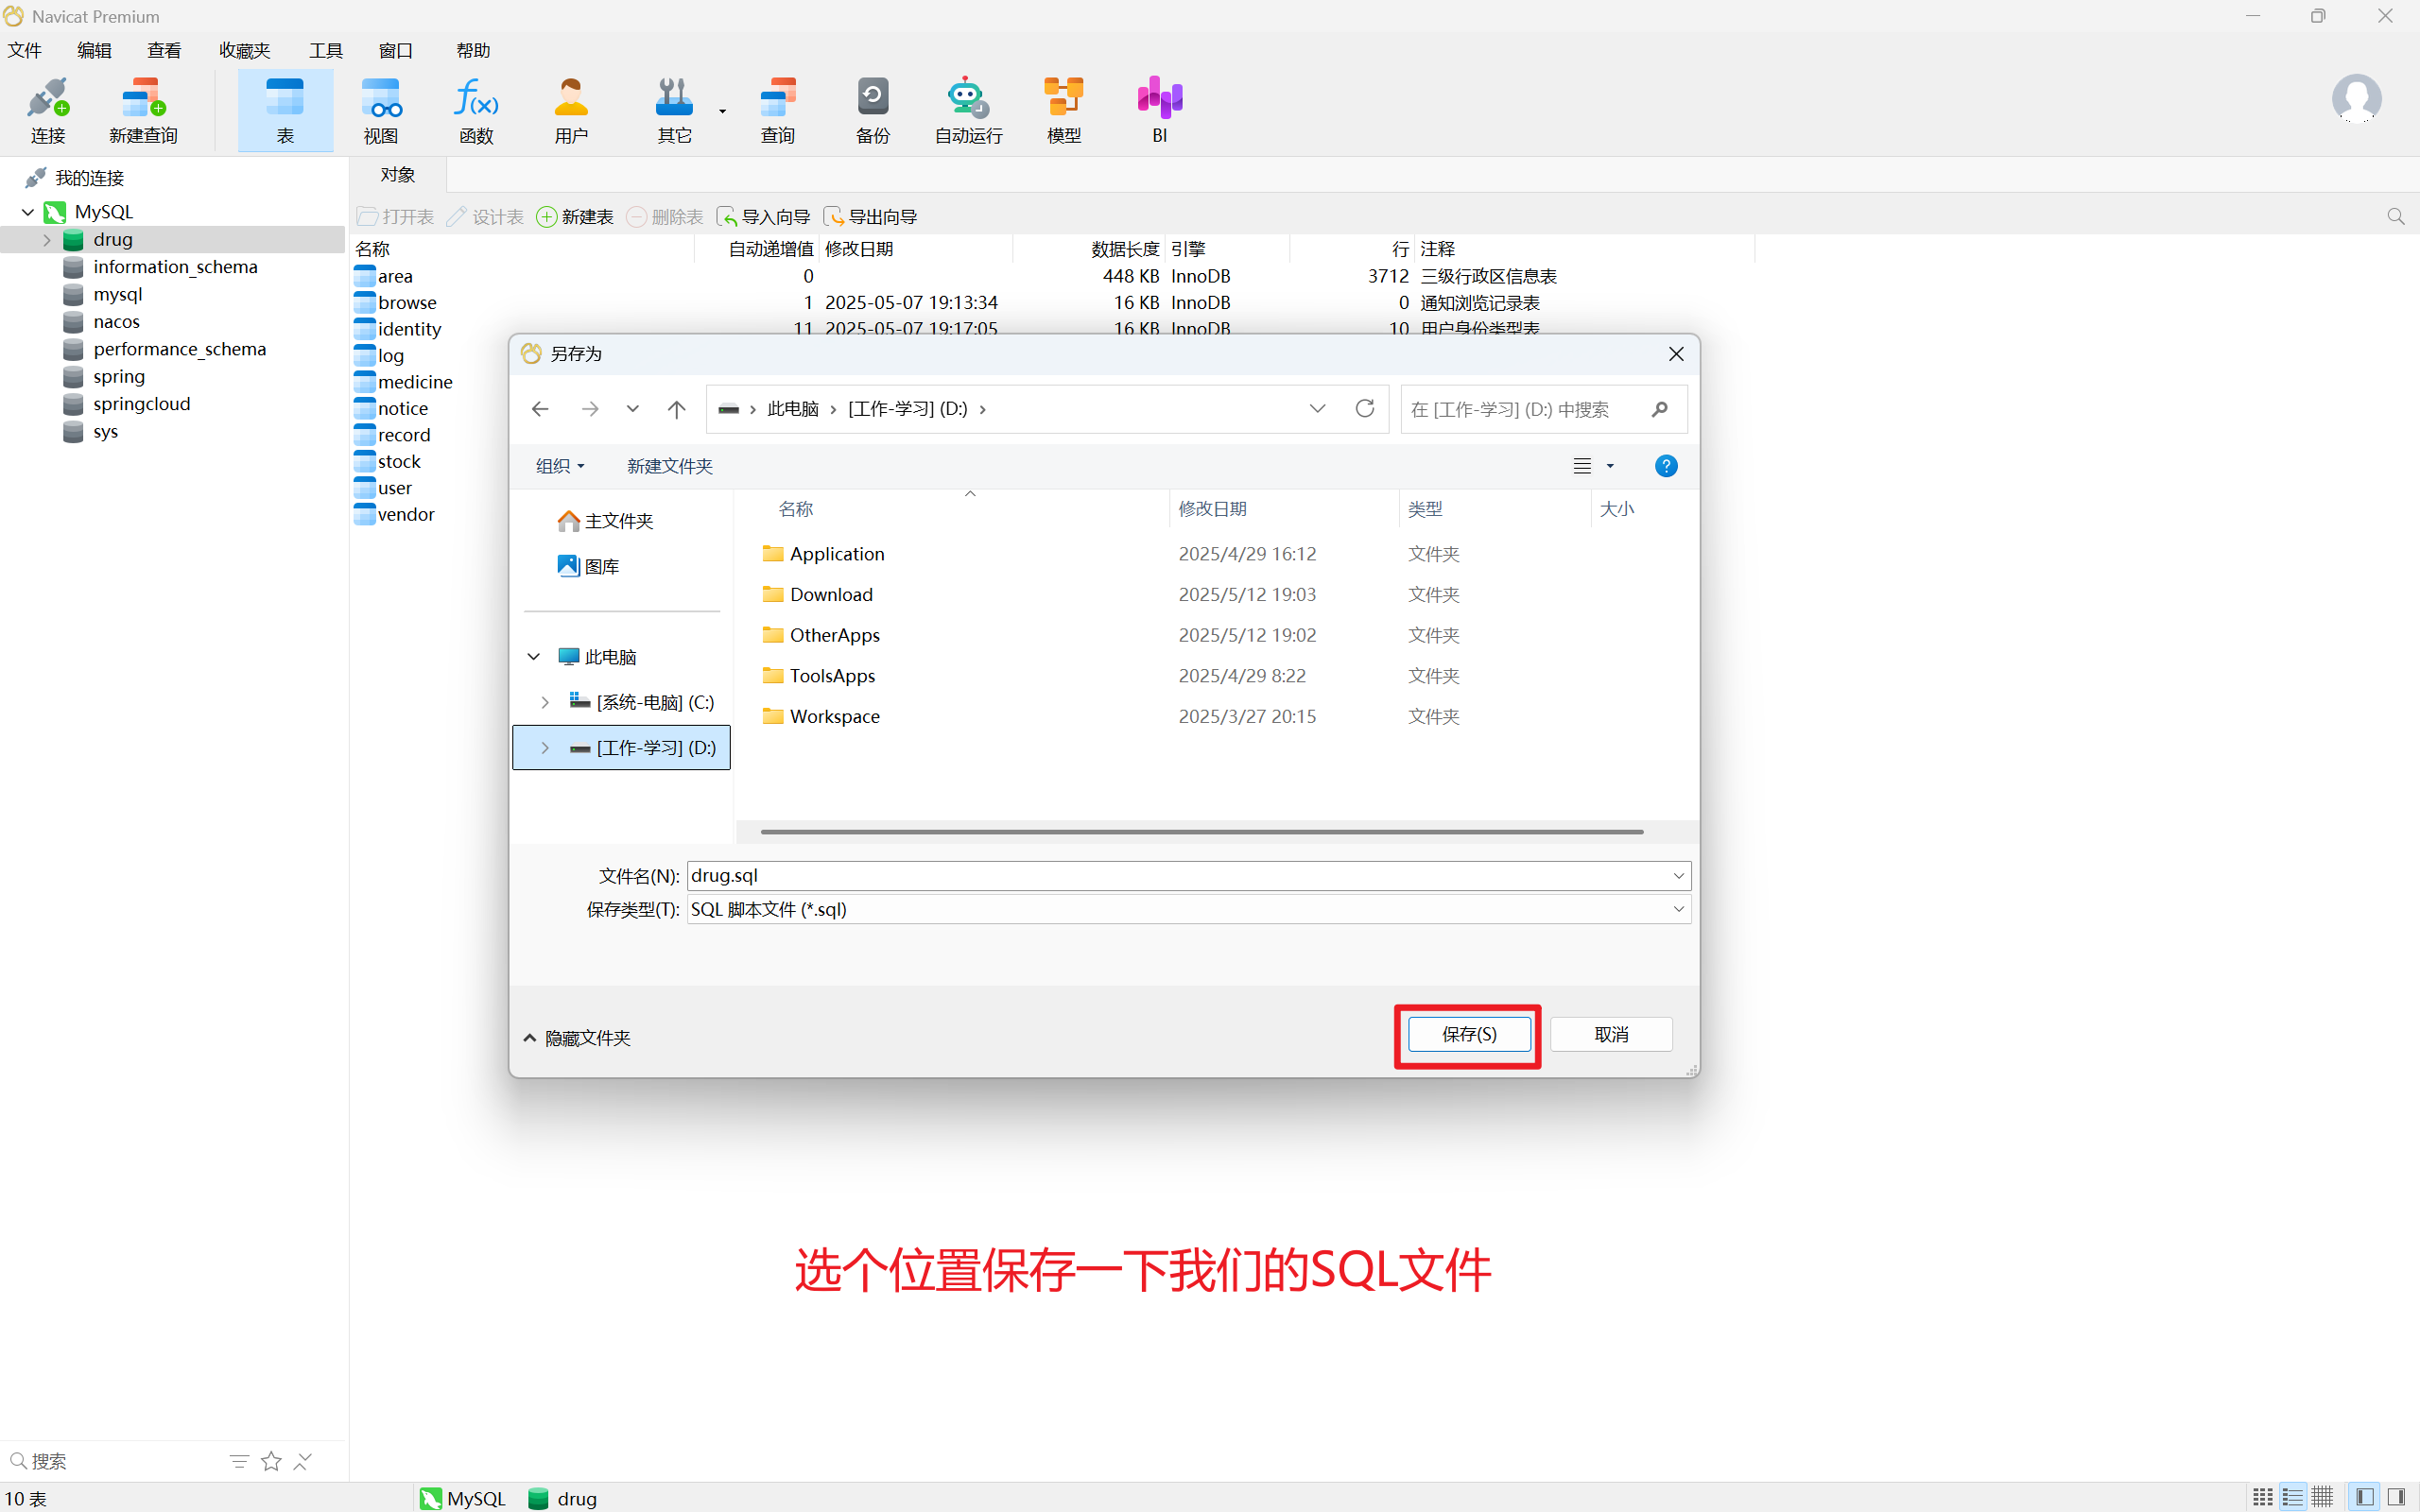
Task: Click 新建文件夹 to create a folder
Action: (x=669, y=465)
